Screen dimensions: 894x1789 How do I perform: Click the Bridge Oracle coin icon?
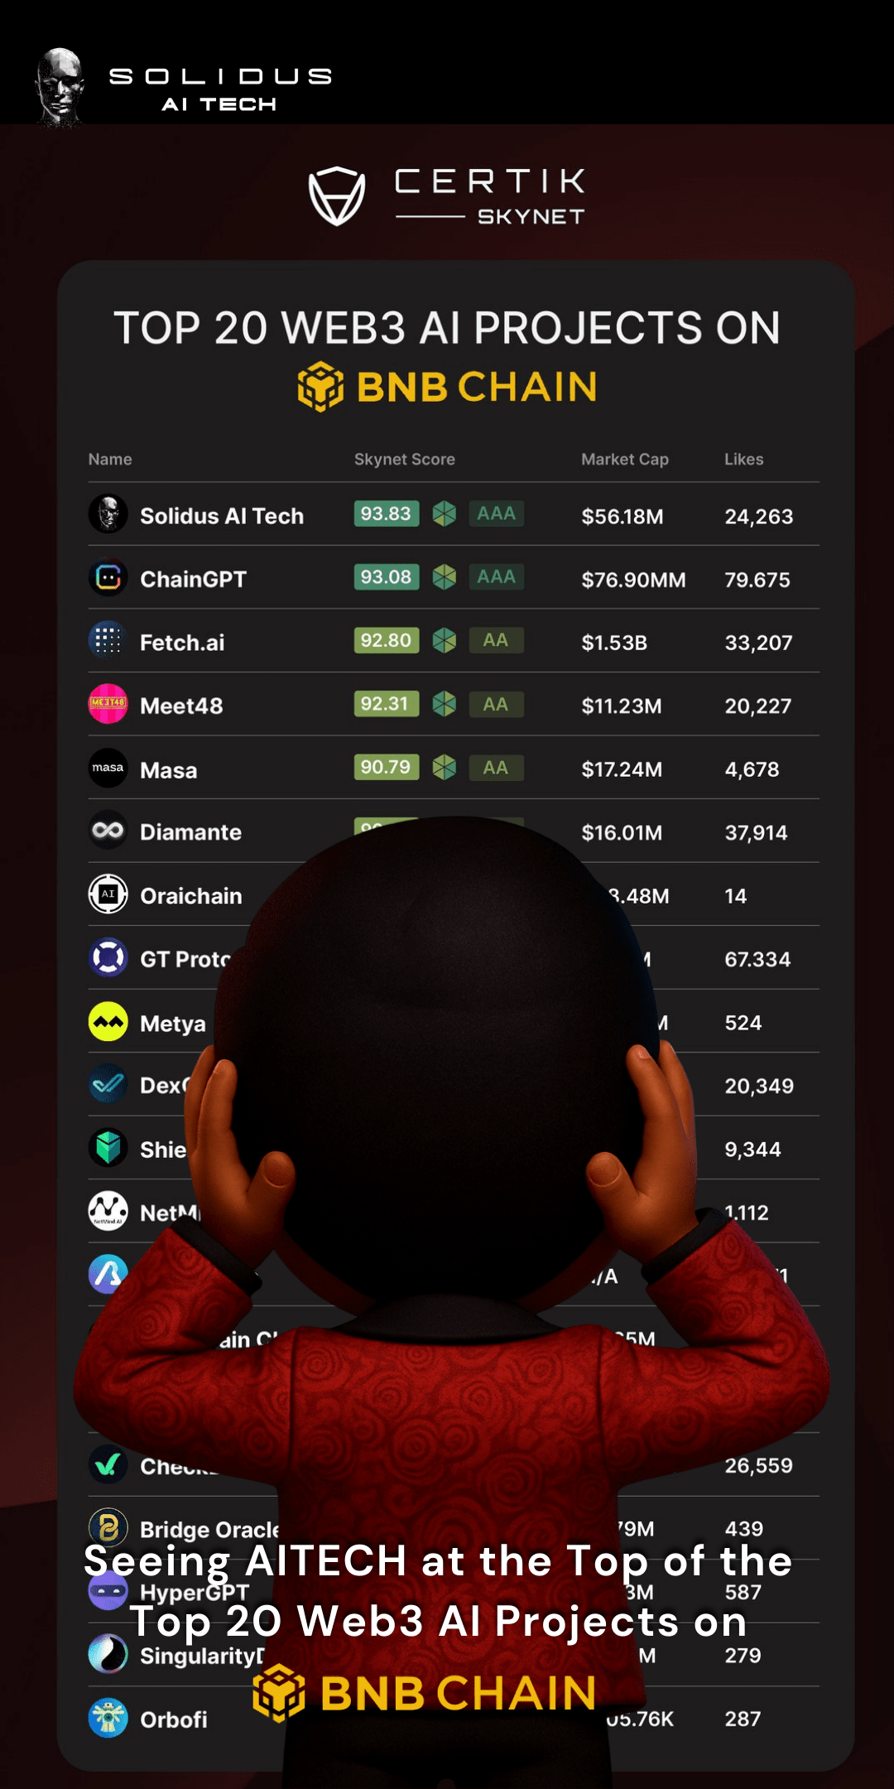(x=108, y=1527)
